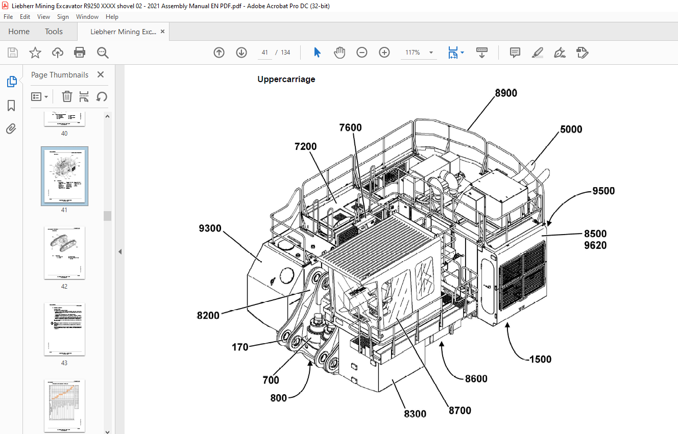This screenshot has width=678, height=434.
Task: Click the page number field showing 41
Action: tap(264, 53)
